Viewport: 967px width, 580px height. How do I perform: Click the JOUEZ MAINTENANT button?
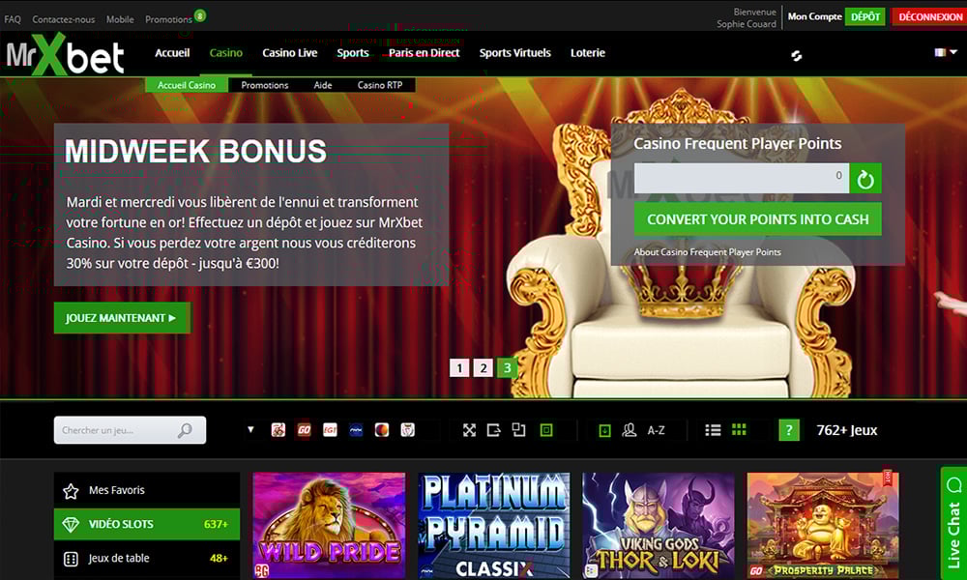(x=122, y=318)
